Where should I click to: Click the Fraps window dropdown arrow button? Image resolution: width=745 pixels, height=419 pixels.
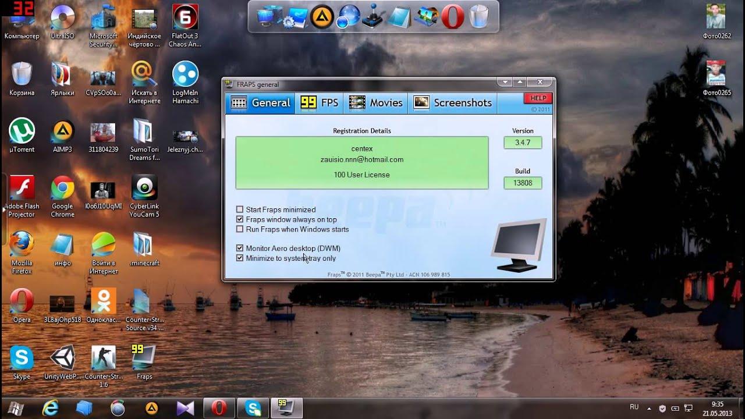504,82
